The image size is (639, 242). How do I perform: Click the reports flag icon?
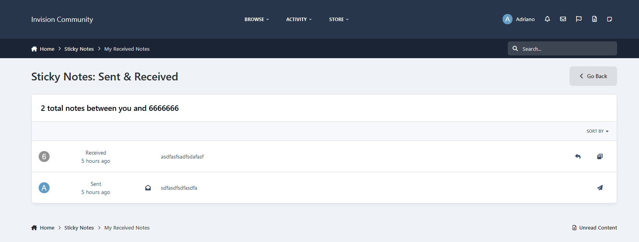click(x=578, y=19)
